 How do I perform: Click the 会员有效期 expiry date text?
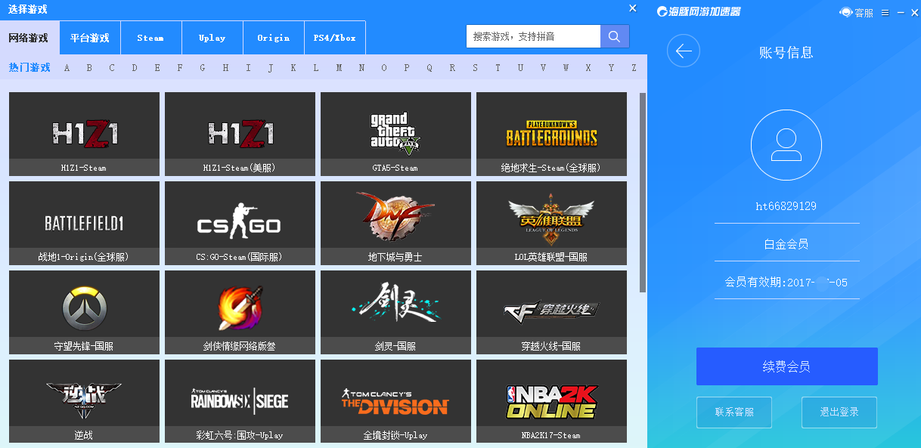[x=786, y=283]
